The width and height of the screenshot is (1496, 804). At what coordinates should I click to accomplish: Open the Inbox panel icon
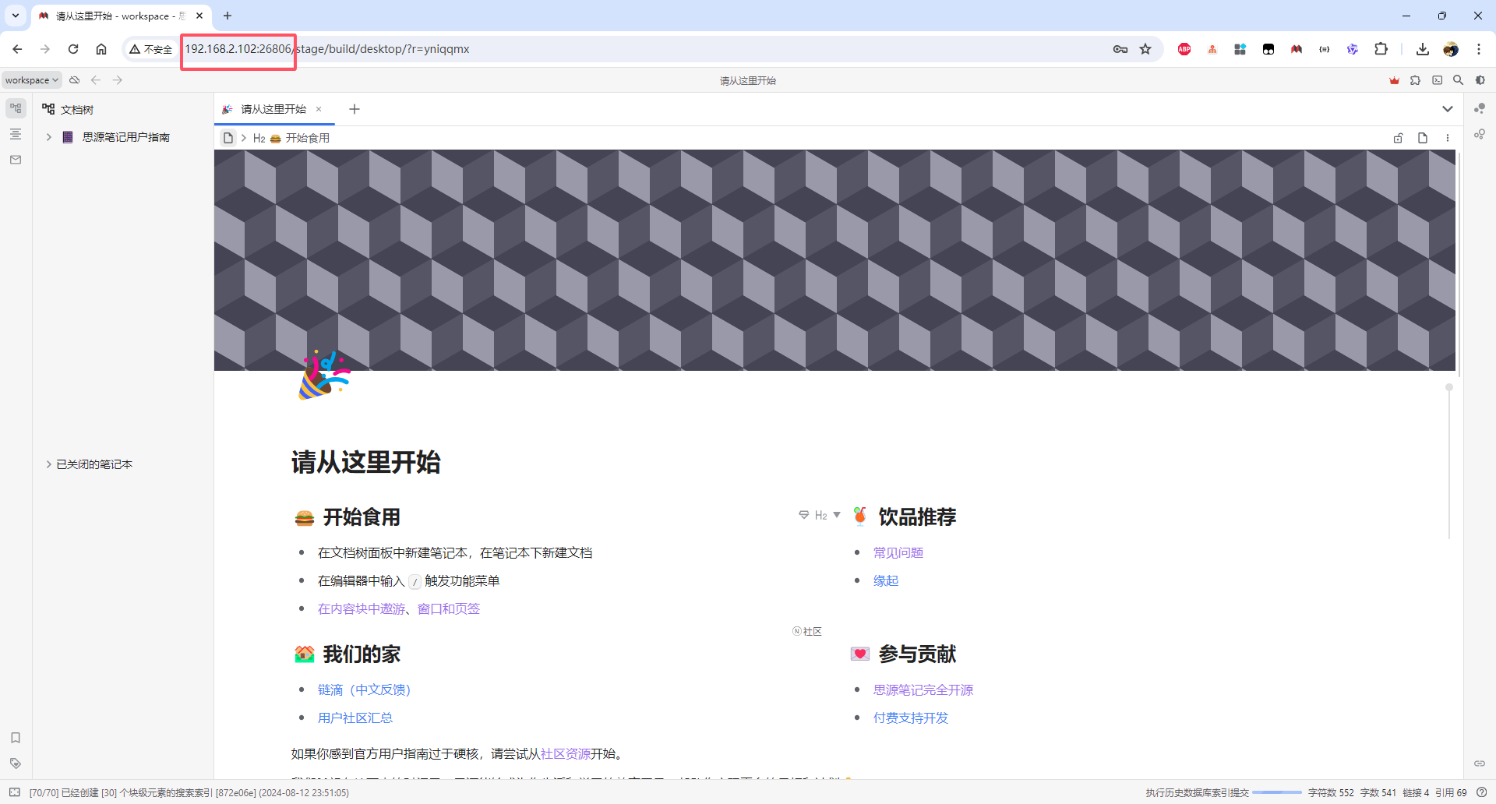point(16,160)
